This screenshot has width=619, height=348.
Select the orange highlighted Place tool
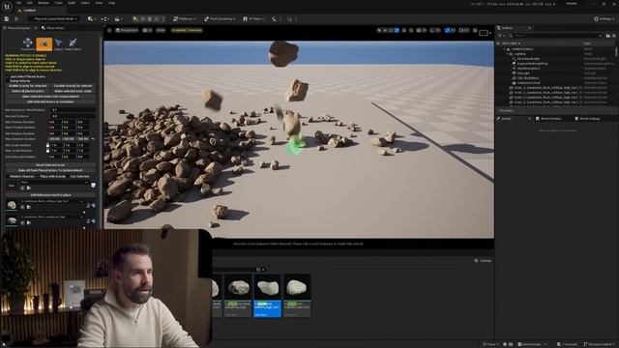[x=44, y=43]
